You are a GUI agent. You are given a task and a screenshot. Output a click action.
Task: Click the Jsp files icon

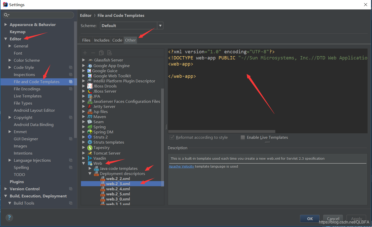pyautogui.click(x=90, y=112)
